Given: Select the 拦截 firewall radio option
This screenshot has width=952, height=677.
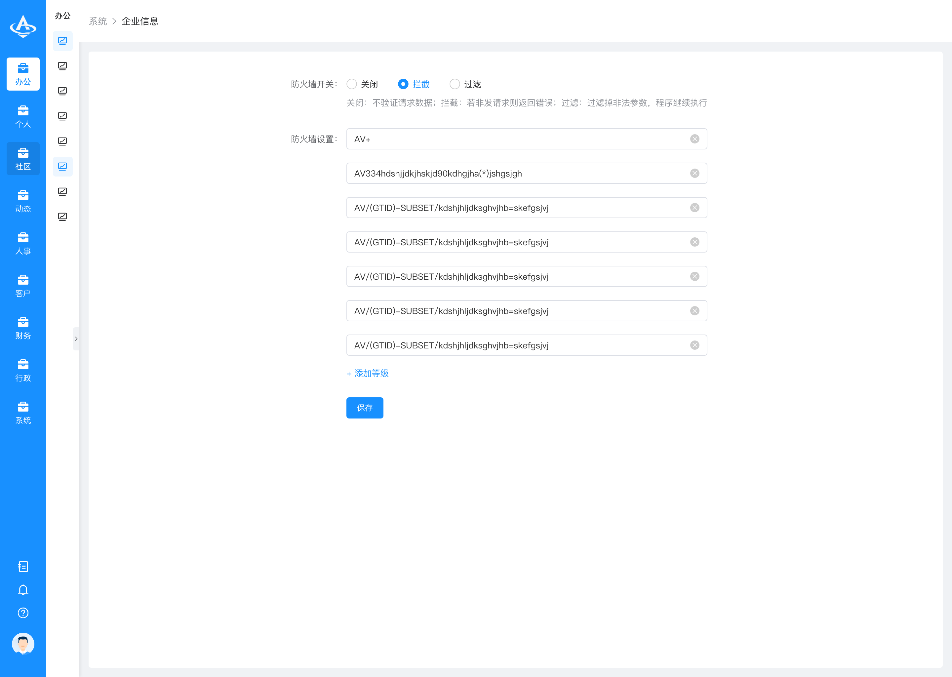Looking at the screenshot, I should pos(403,84).
